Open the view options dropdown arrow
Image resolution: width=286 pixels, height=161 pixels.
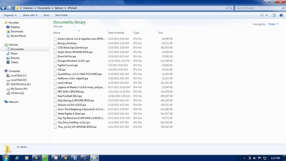[x=267, y=15]
